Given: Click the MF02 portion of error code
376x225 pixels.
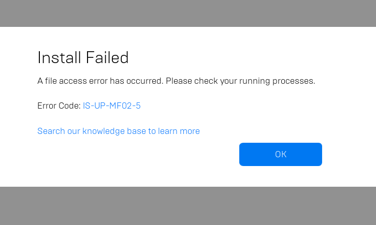Looking at the screenshot, I should click(x=120, y=106).
